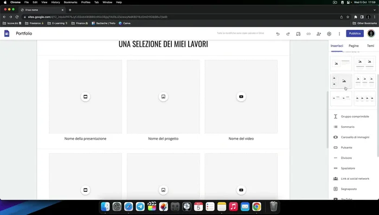Open Telegram from the Dock
Viewport: 379px width, 215px height.
140,206
